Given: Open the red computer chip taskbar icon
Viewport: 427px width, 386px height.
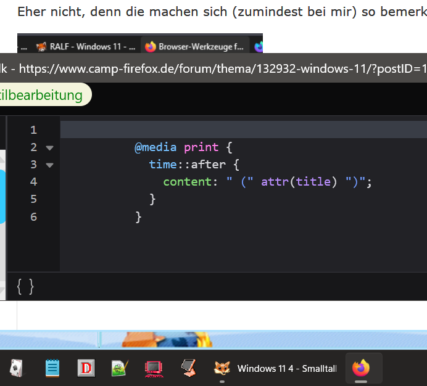Looking at the screenshot, I should pos(154,368).
